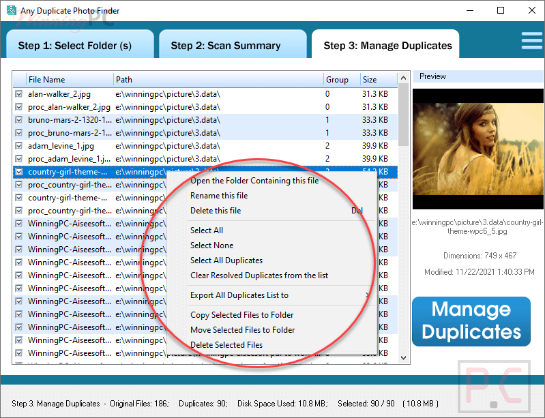545x418 pixels.
Task: Click the scrollbar up arrow of file list
Action: click(404, 78)
